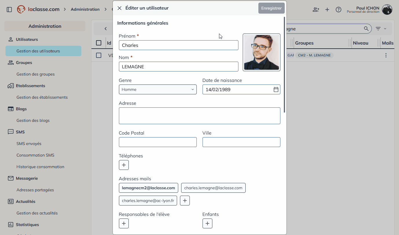Open the row actions three-dot menu
The image size is (399, 235).
[386, 55]
